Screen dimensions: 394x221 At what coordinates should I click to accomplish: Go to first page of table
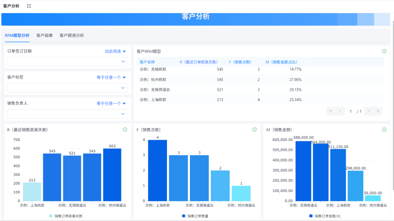coord(331,111)
